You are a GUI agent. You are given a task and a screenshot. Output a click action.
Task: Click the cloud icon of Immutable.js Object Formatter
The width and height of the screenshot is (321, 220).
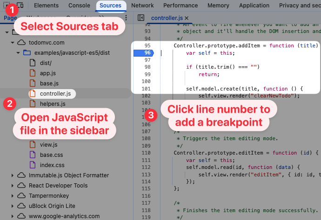[x=21, y=175]
